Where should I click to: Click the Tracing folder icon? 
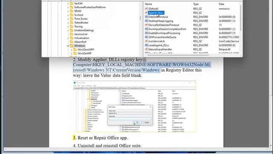[x=72, y=27]
